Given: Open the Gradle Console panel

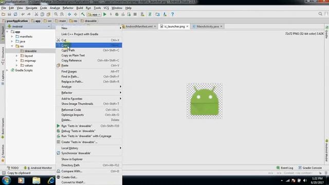Looking at the screenshot, I should pos(310,168).
